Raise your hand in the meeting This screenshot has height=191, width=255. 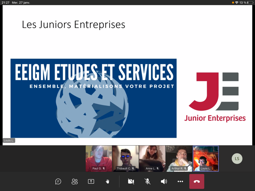point(108,181)
